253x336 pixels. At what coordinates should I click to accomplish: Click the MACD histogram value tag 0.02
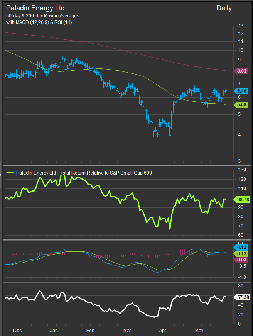point(241,260)
